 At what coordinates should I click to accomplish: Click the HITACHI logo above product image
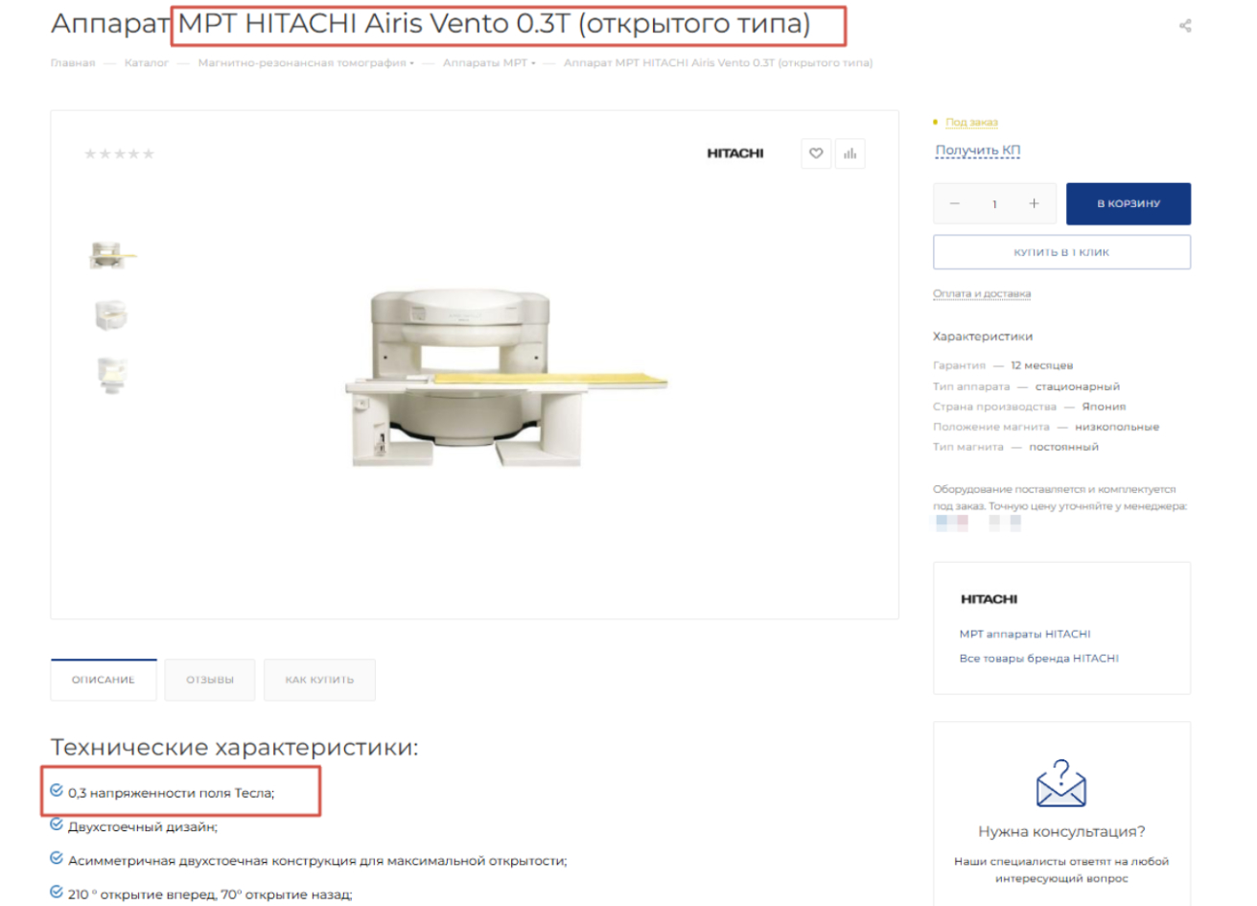(x=735, y=153)
